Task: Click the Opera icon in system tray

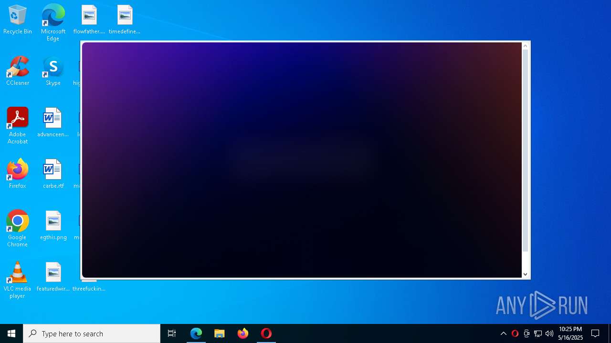Action: [515, 333]
